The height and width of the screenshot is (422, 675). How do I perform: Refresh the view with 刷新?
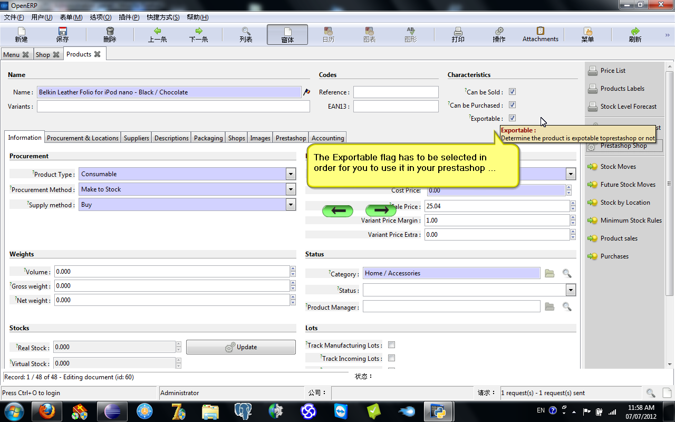pyautogui.click(x=635, y=35)
